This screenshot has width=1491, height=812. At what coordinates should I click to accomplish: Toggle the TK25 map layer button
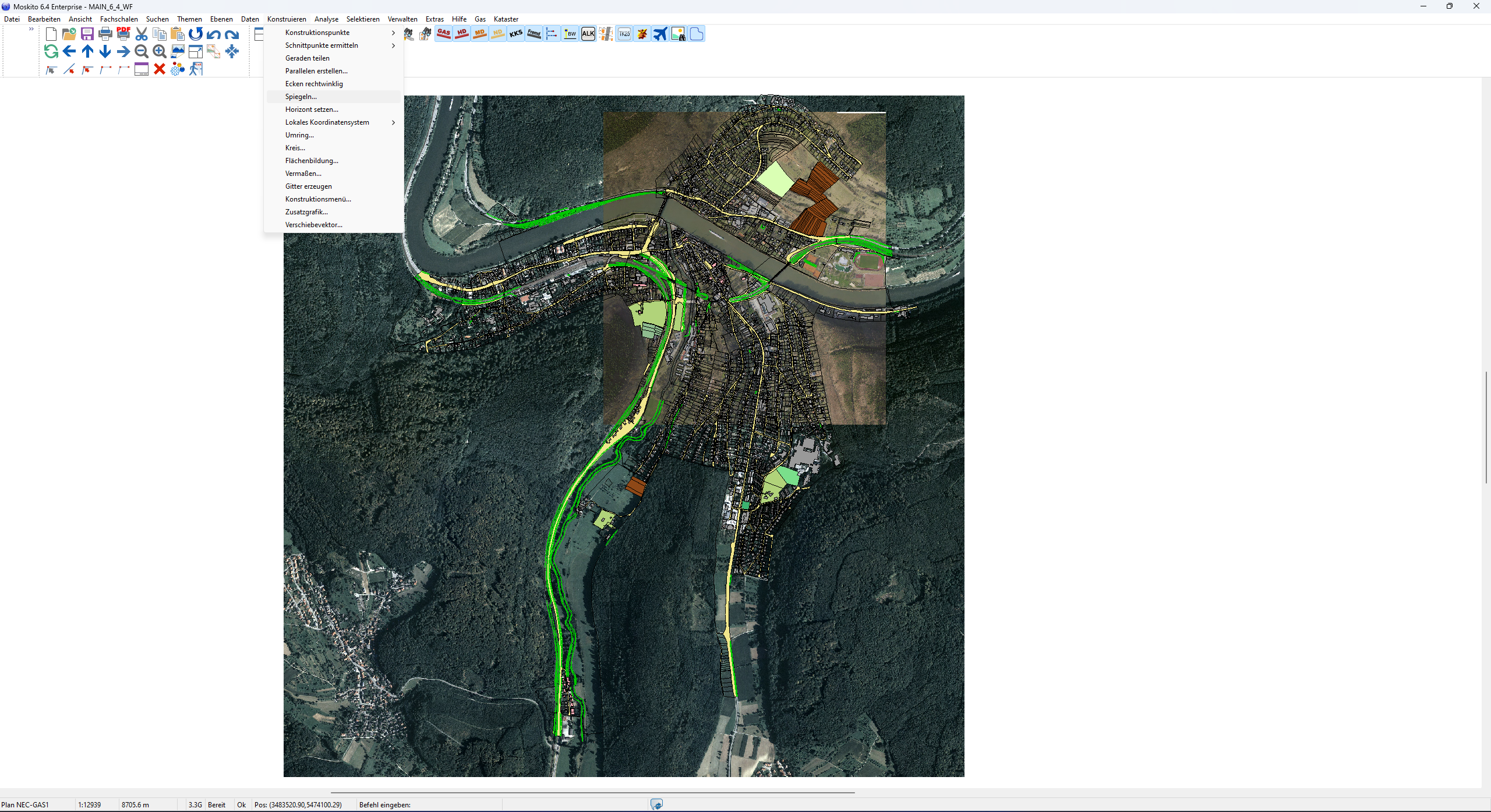point(624,34)
